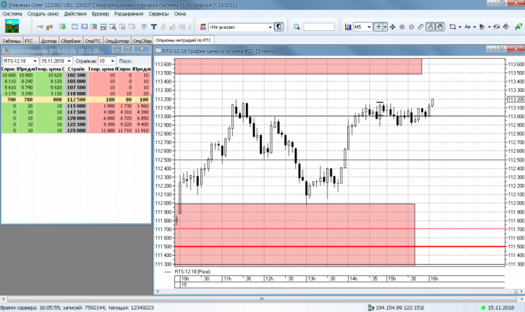Click the search text input field

coord(319,27)
